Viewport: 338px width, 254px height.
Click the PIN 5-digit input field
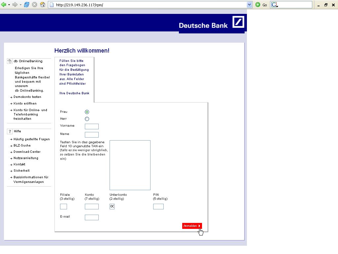158,206
